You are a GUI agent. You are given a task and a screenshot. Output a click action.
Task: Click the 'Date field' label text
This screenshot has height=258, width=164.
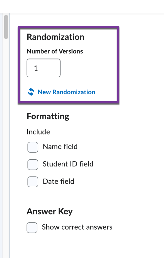click(59, 181)
